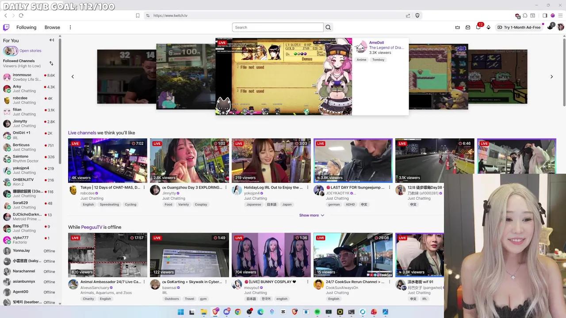Switch to the Following page
The image size is (566, 318).
(x=26, y=27)
